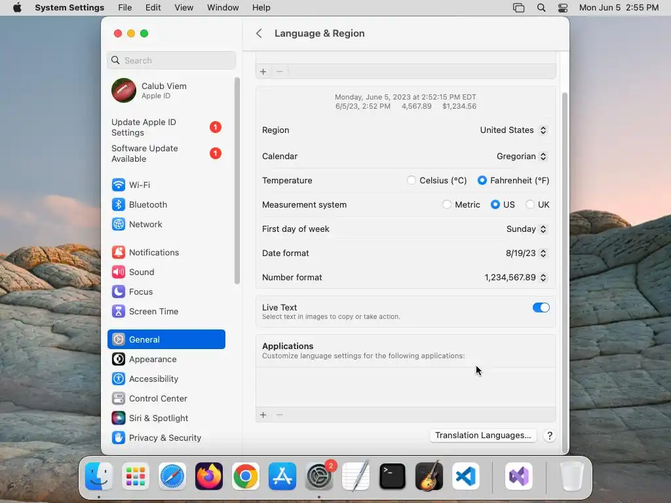Go back from Language & Region
Image resolution: width=671 pixels, height=503 pixels.
coord(259,33)
